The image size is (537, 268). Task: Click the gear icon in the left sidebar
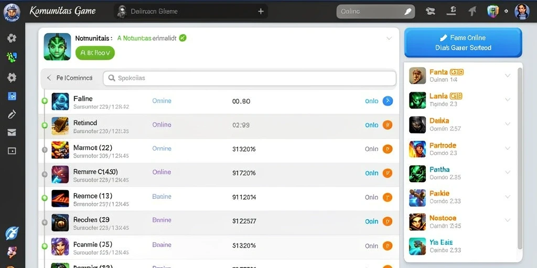pyautogui.click(x=12, y=77)
